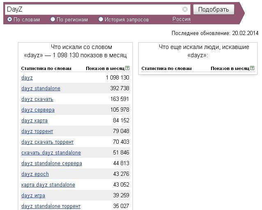Click the left 'Статистика по словам' column header
The width and height of the screenshot is (262, 210).
(x=46, y=68)
